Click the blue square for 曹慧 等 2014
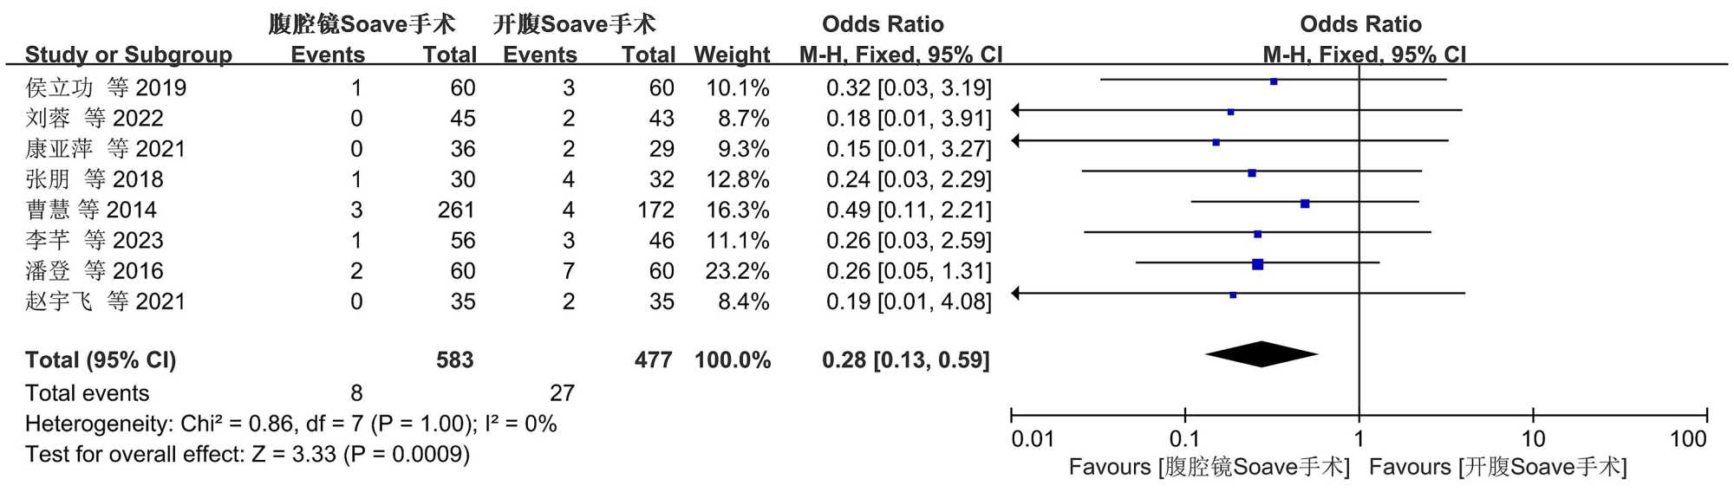The image size is (1734, 492). pos(1305,204)
